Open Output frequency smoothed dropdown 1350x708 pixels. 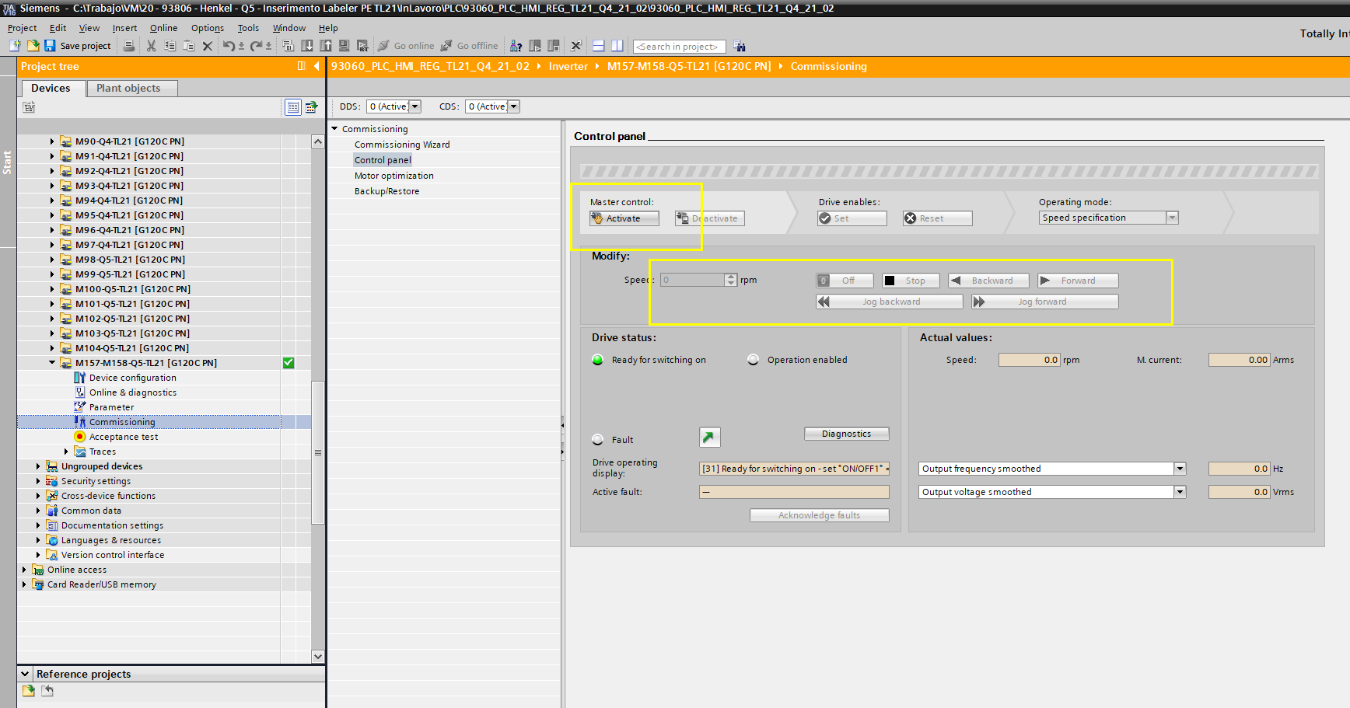pyautogui.click(x=1180, y=469)
